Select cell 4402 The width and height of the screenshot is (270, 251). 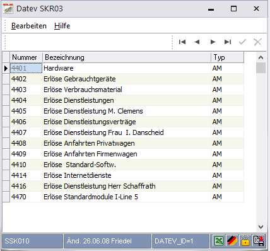[x=26, y=79]
